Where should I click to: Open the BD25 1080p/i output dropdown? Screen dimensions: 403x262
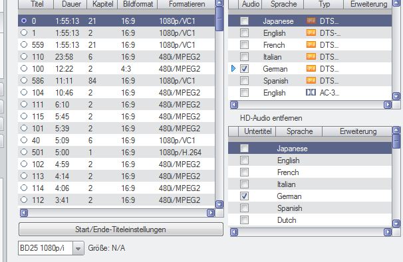point(78,248)
